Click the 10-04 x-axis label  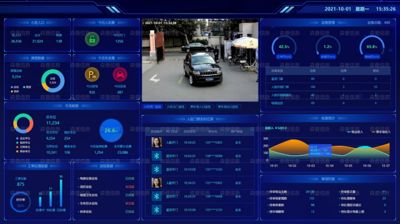click(329, 166)
